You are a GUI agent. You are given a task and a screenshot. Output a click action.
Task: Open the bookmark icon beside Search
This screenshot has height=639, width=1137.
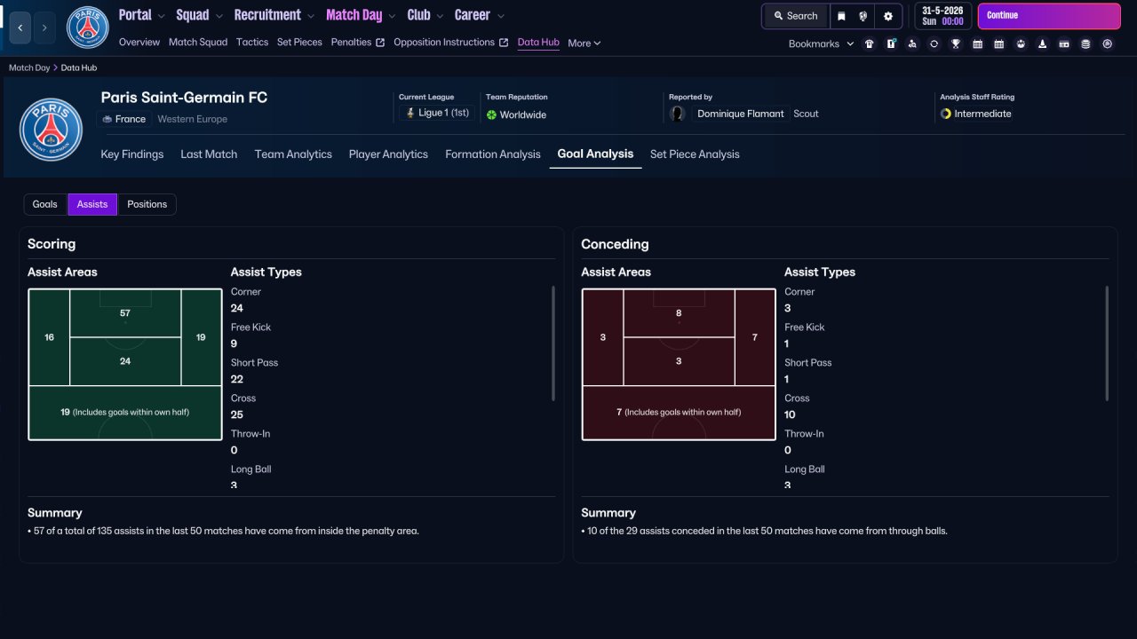841,16
